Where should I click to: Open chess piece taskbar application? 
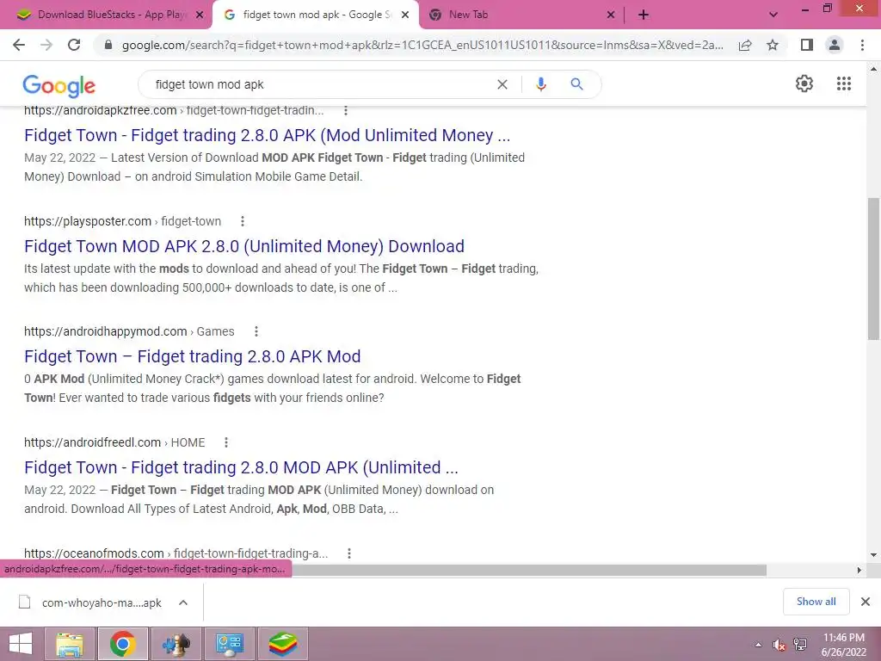(176, 644)
